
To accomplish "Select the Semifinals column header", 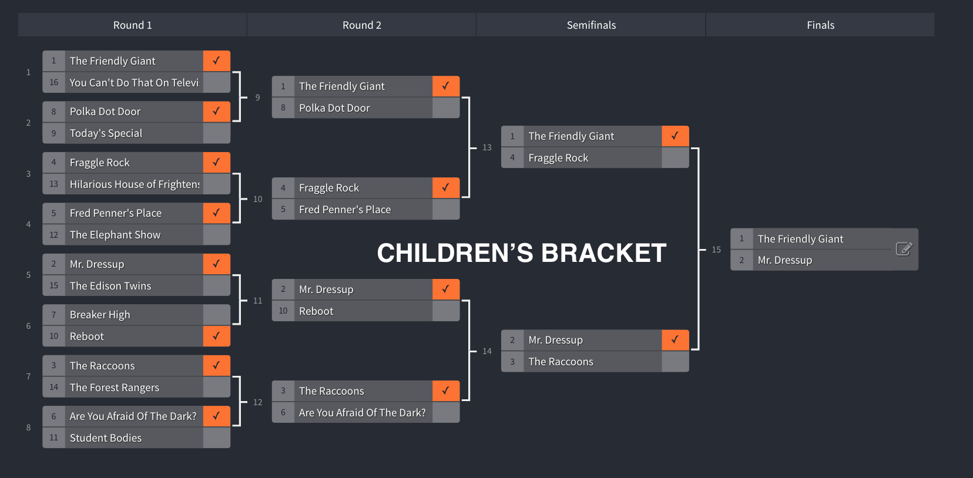I will point(591,25).
